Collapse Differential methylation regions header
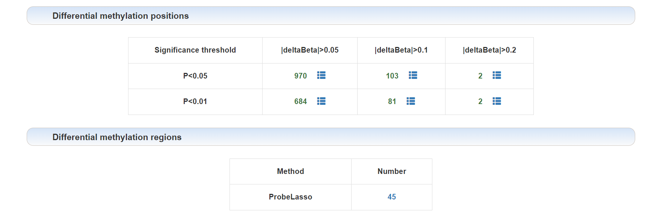 point(331,137)
